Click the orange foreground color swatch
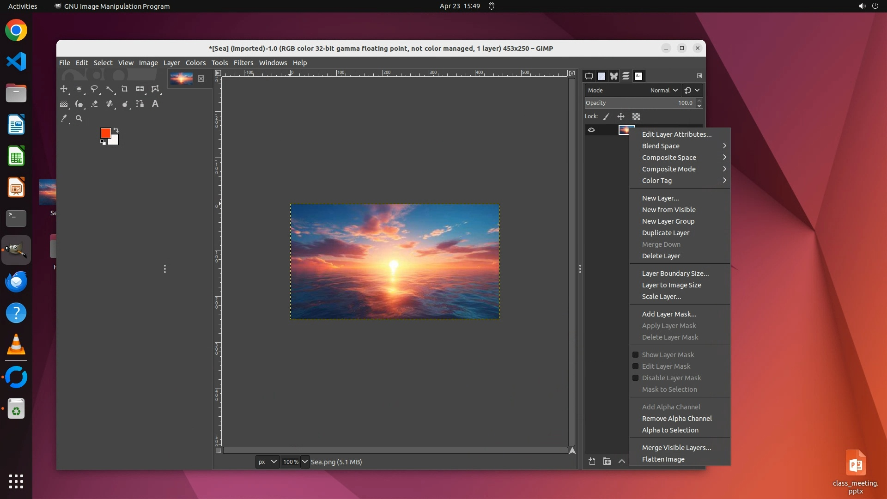Image resolution: width=887 pixels, height=499 pixels. click(105, 133)
